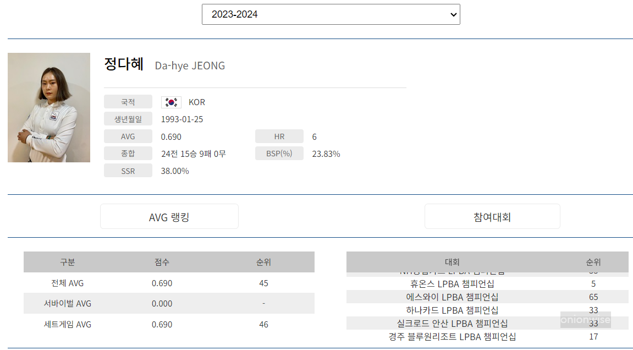Click the AVG label badge
The width and height of the screenshot is (633, 350).
tap(128, 135)
